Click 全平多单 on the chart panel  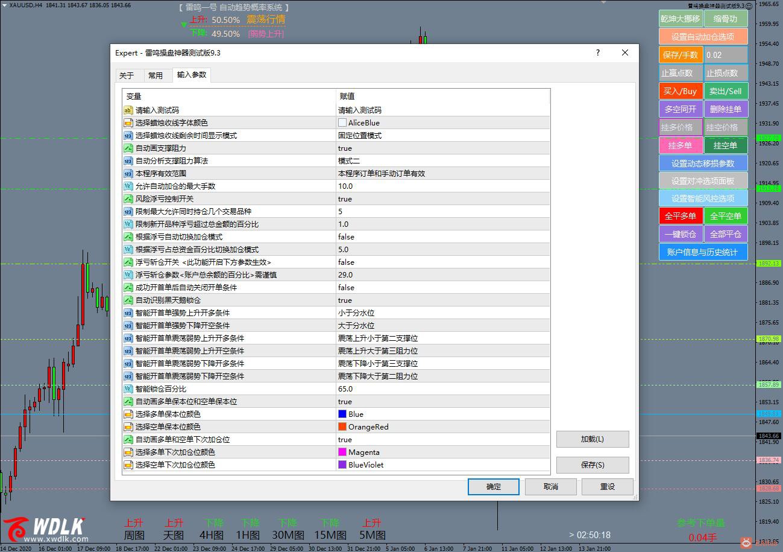pyautogui.click(x=681, y=216)
